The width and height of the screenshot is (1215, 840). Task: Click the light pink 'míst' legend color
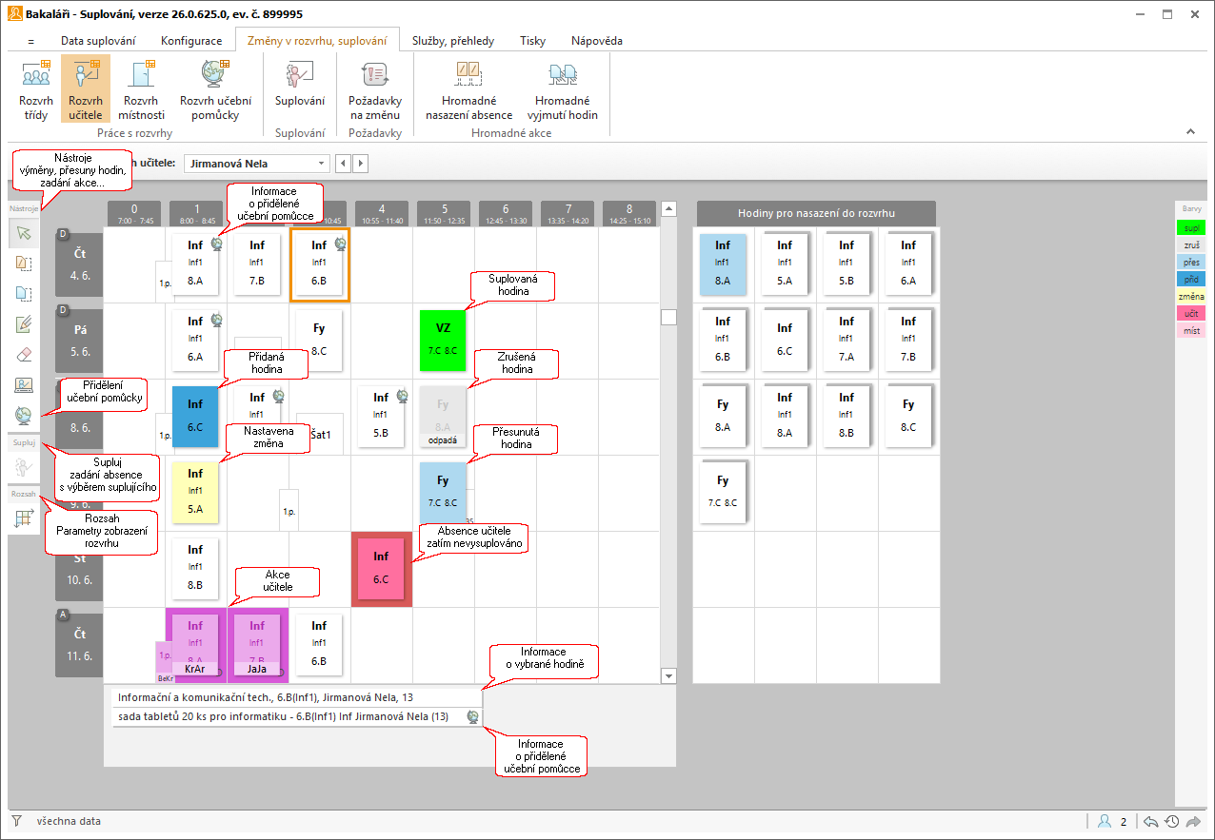click(1192, 330)
